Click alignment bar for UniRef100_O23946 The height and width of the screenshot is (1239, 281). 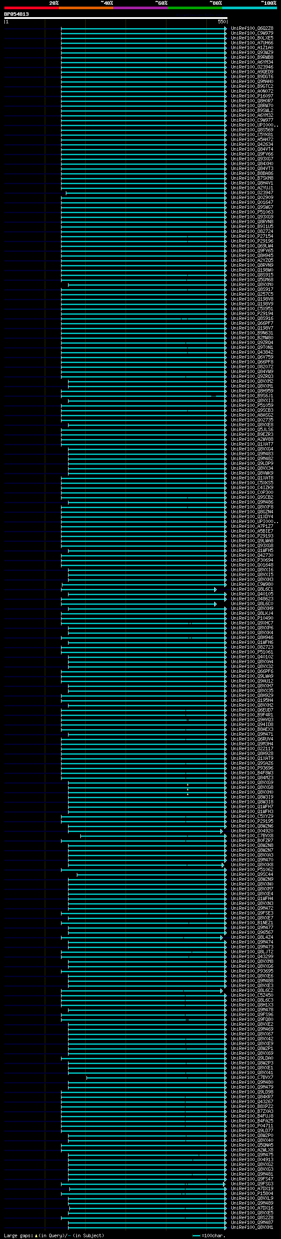(144, 67)
